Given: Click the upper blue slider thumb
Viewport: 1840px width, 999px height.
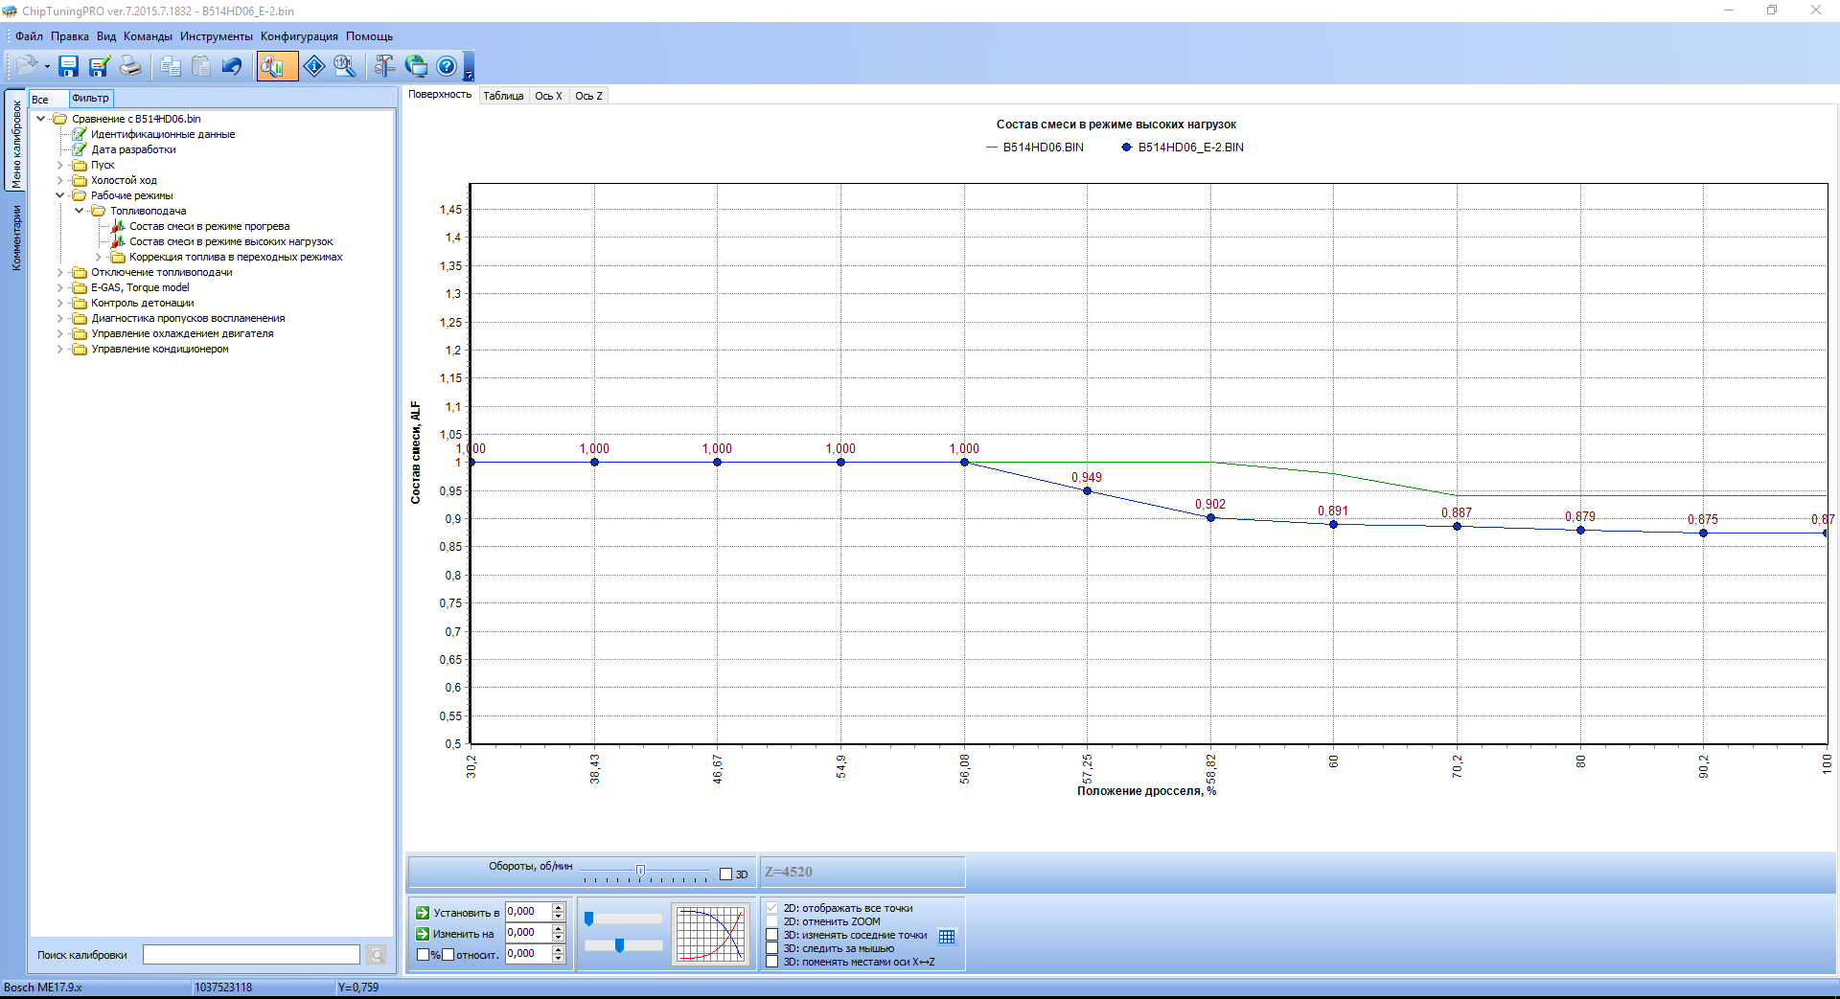Looking at the screenshot, I should pyautogui.click(x=589, y=919).
